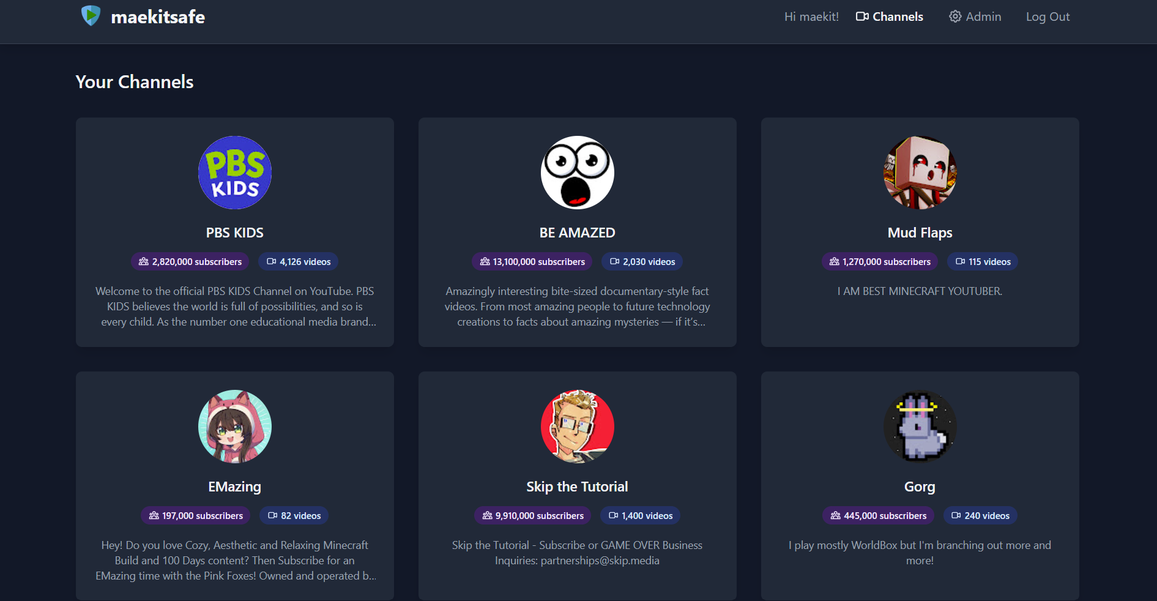The image size is (1157, 601).
Task: Click video icon in 4,126 videos badge
Action: point(272,261)
